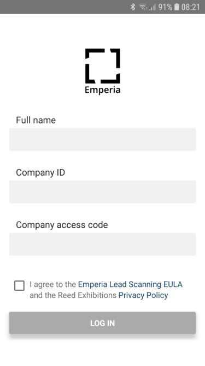Viewport: 205px width, 366px height.
Task: Tap the cellular signal strength icon
Action: point(152,8)
